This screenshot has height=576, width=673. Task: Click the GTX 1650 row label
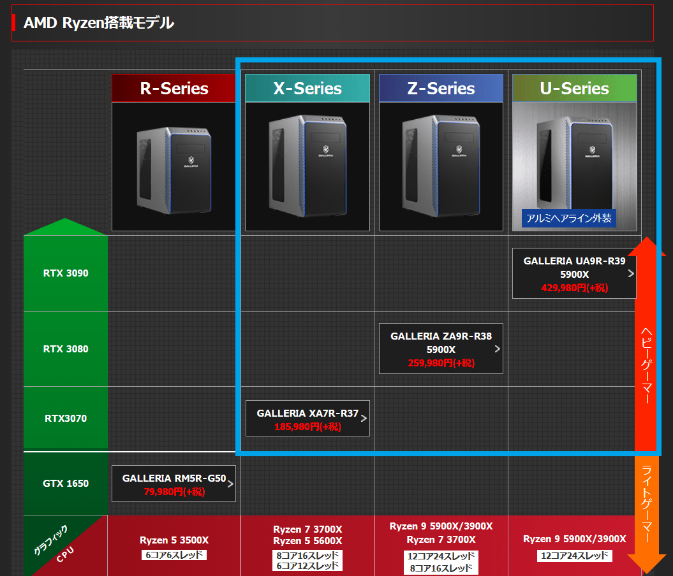(x=66, y=484)
